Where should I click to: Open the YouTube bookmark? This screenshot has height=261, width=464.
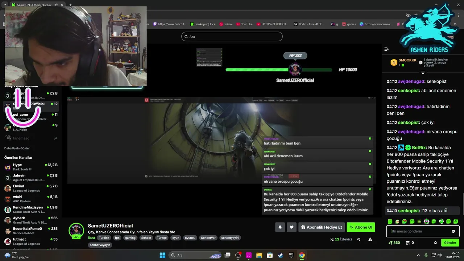click(x=244, y=24)
